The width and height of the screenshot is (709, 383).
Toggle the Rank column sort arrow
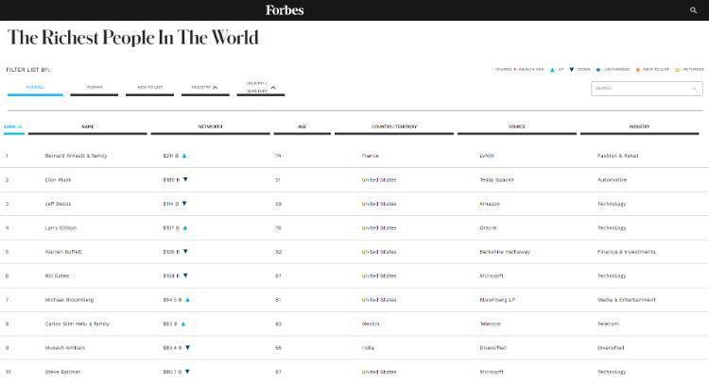[20, 126]
